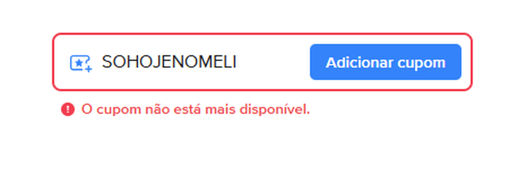Apply the coupon with the blue button
This screenshot has width=509, height=178.
point(385,62)
